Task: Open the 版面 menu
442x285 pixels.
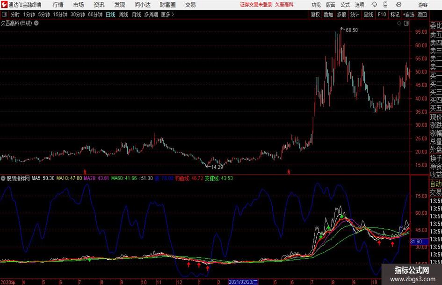Action: [x=331, y=5]
